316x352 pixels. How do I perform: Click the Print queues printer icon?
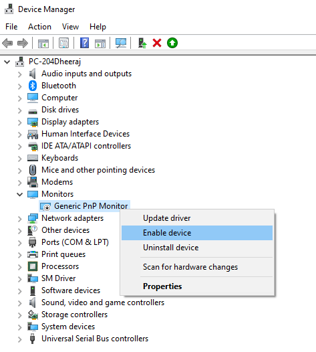coord(33,254)
